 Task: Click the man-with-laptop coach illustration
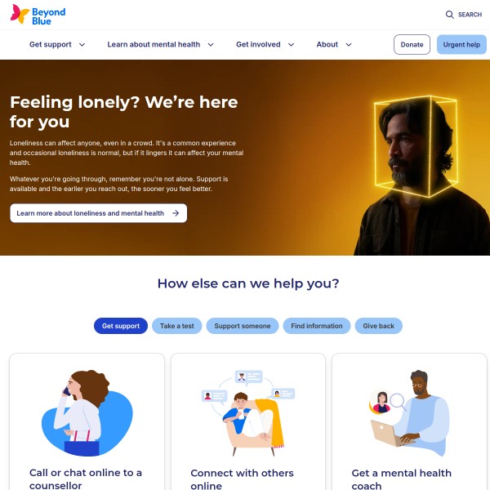click(x=409, y=413)
